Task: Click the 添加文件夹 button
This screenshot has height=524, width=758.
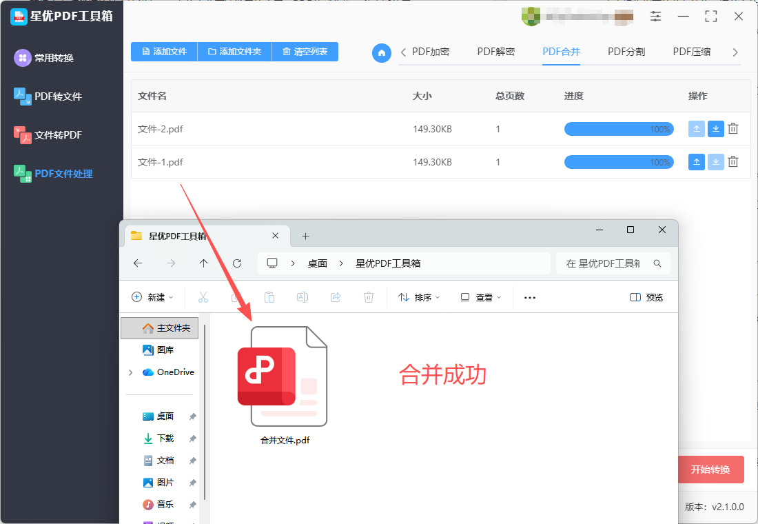Action: pyautogui.click(x=235, y=52)
